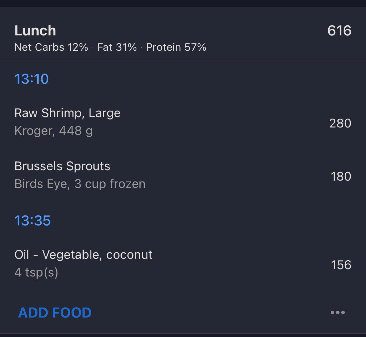Click the dark top bar above Lunch
The width and height of the screenshot is (366, 337).
(183, 3)
